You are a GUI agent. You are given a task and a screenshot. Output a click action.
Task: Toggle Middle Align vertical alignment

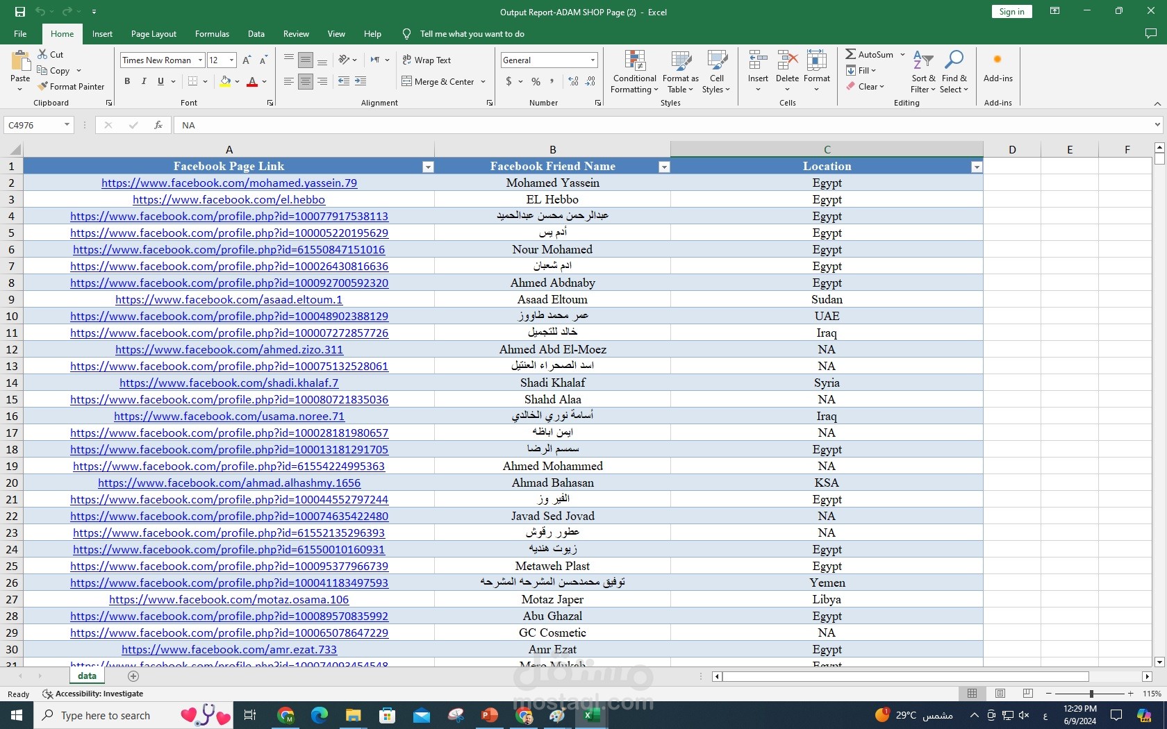point(306,60)
